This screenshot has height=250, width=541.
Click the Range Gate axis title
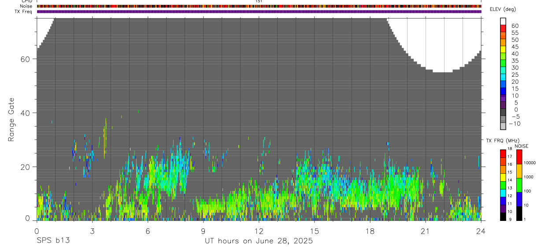click(x=11, y=119)
